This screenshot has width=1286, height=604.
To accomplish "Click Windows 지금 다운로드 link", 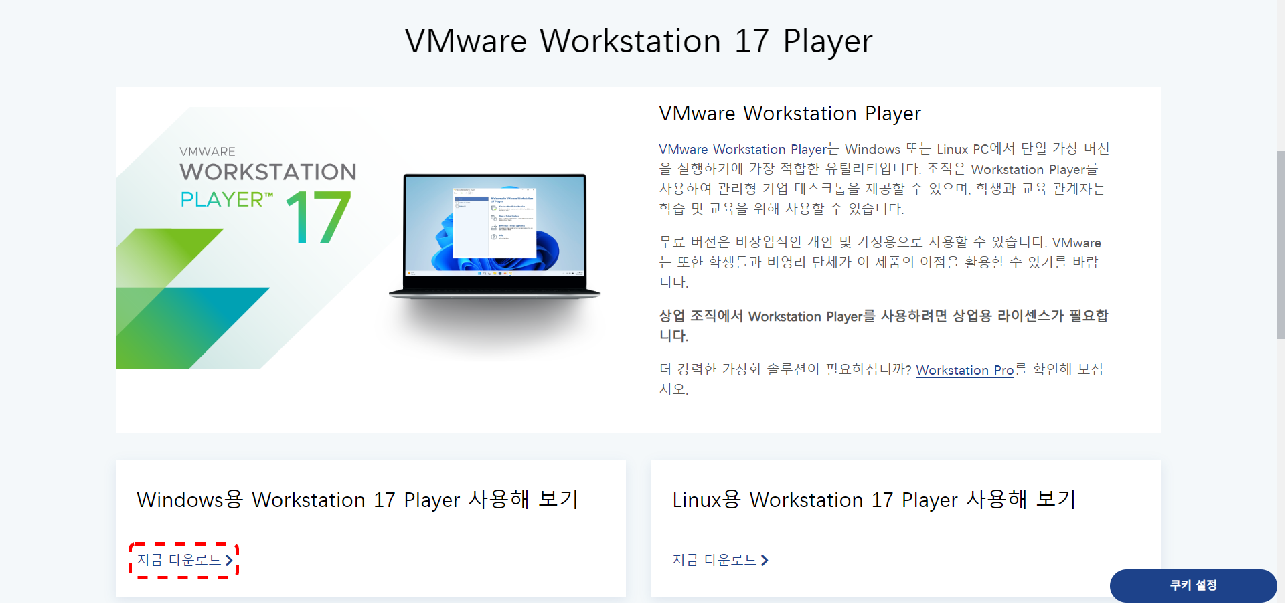I will (185, 560).
